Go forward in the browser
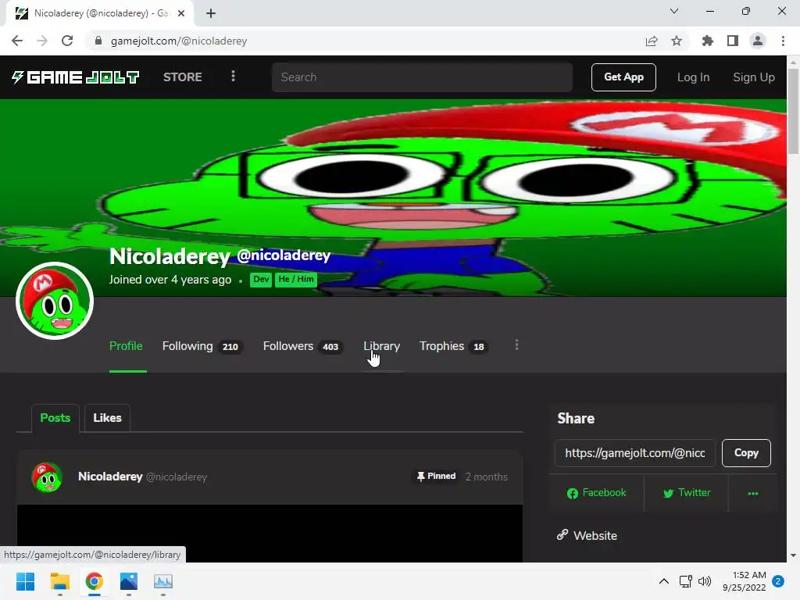The image size is (800, 600). (x=42, y=41)
